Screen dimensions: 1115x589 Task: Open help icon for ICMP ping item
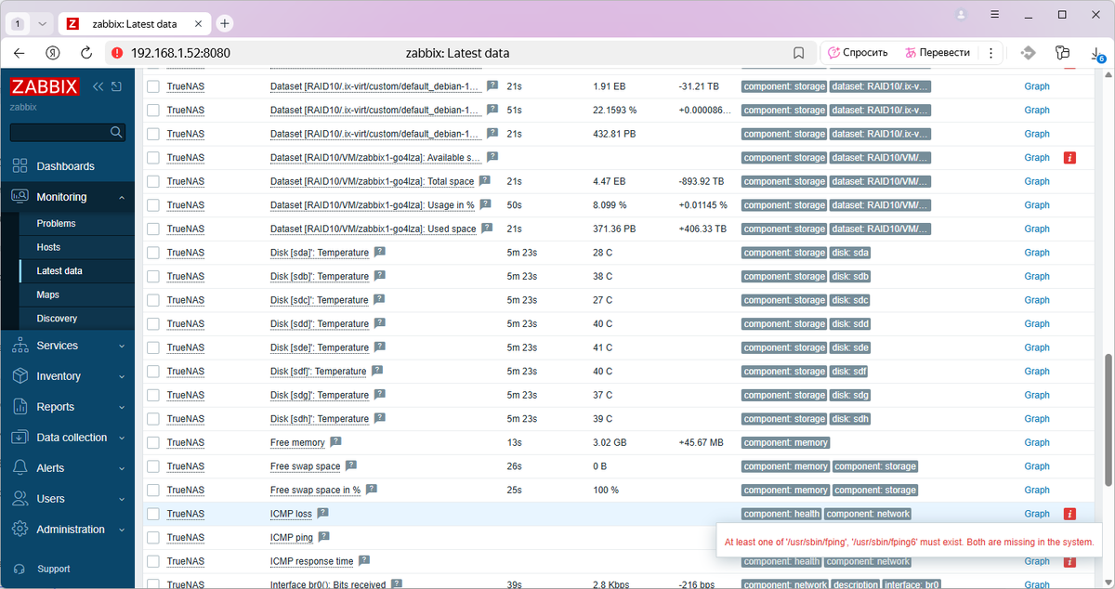pos(324,537)
